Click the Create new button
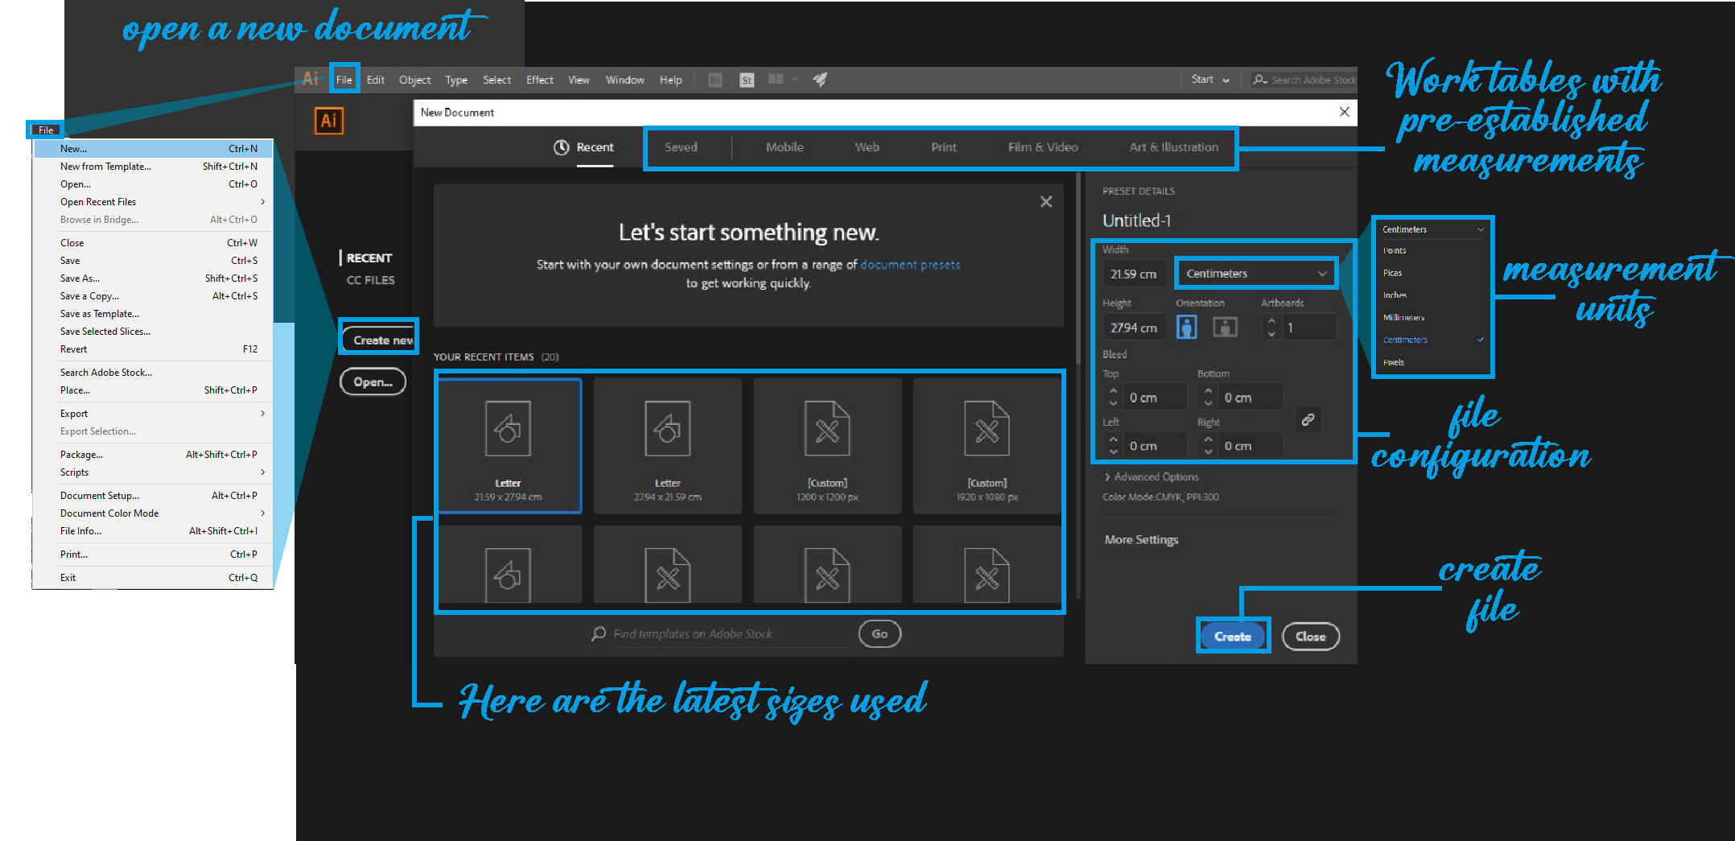Screen dimensions: 1735x841 pyautogui.click(x=381, y=340)
